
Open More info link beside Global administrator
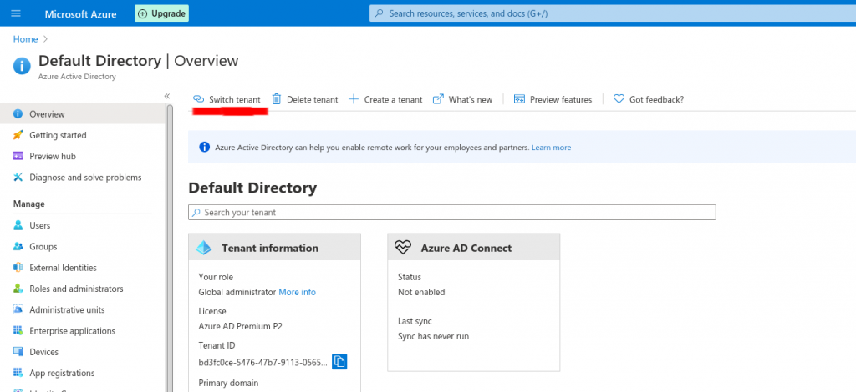(297, 293)
